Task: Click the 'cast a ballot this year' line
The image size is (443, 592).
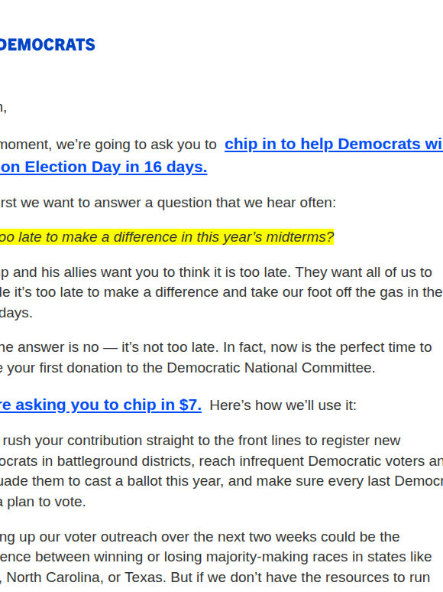Action: coord(221,481)
